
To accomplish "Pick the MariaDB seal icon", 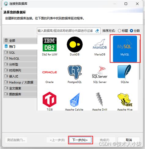I will click(100, 44).
